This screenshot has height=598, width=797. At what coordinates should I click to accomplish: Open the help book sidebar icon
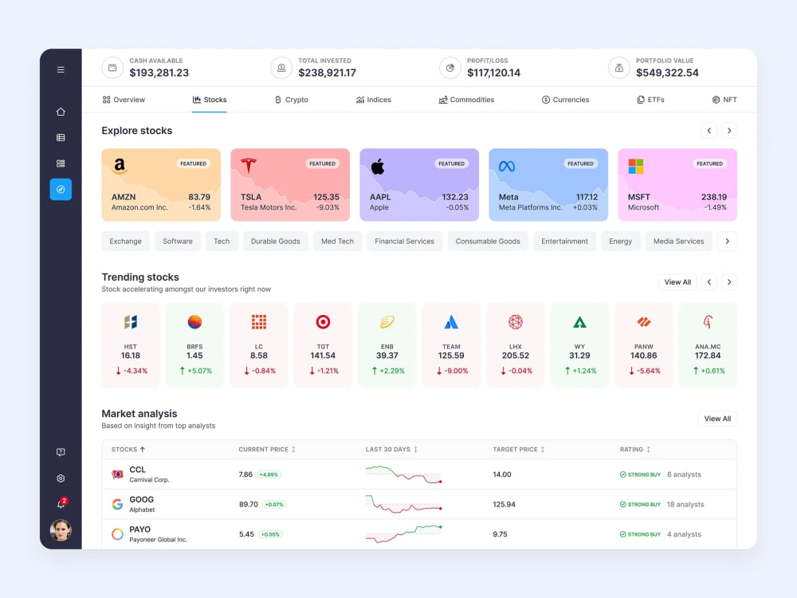(x=61, y=452)
